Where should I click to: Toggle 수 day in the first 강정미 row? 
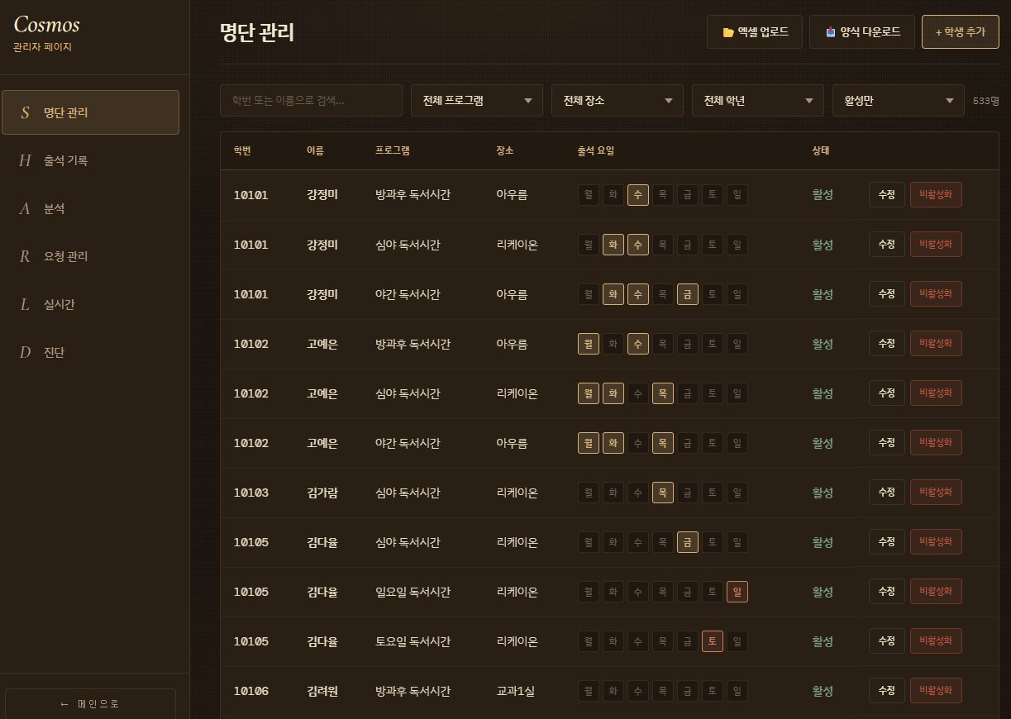tap(637, 195)
